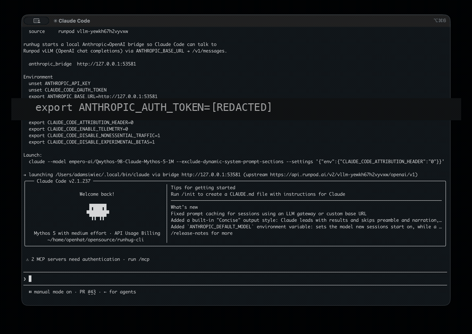Click 'Mythos 5 with medium effort' text
Viewport: 472px width, 334px height.
pos(70,233)
